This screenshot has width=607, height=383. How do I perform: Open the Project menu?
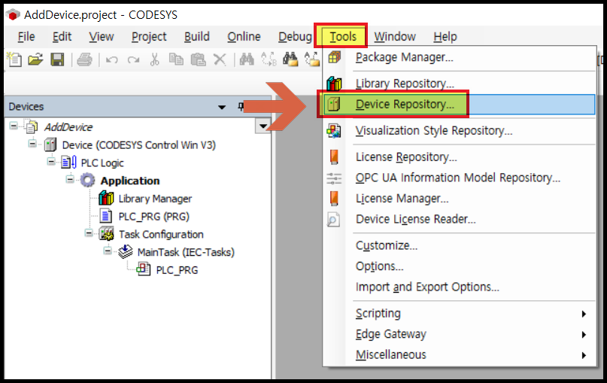coord(149,37)
